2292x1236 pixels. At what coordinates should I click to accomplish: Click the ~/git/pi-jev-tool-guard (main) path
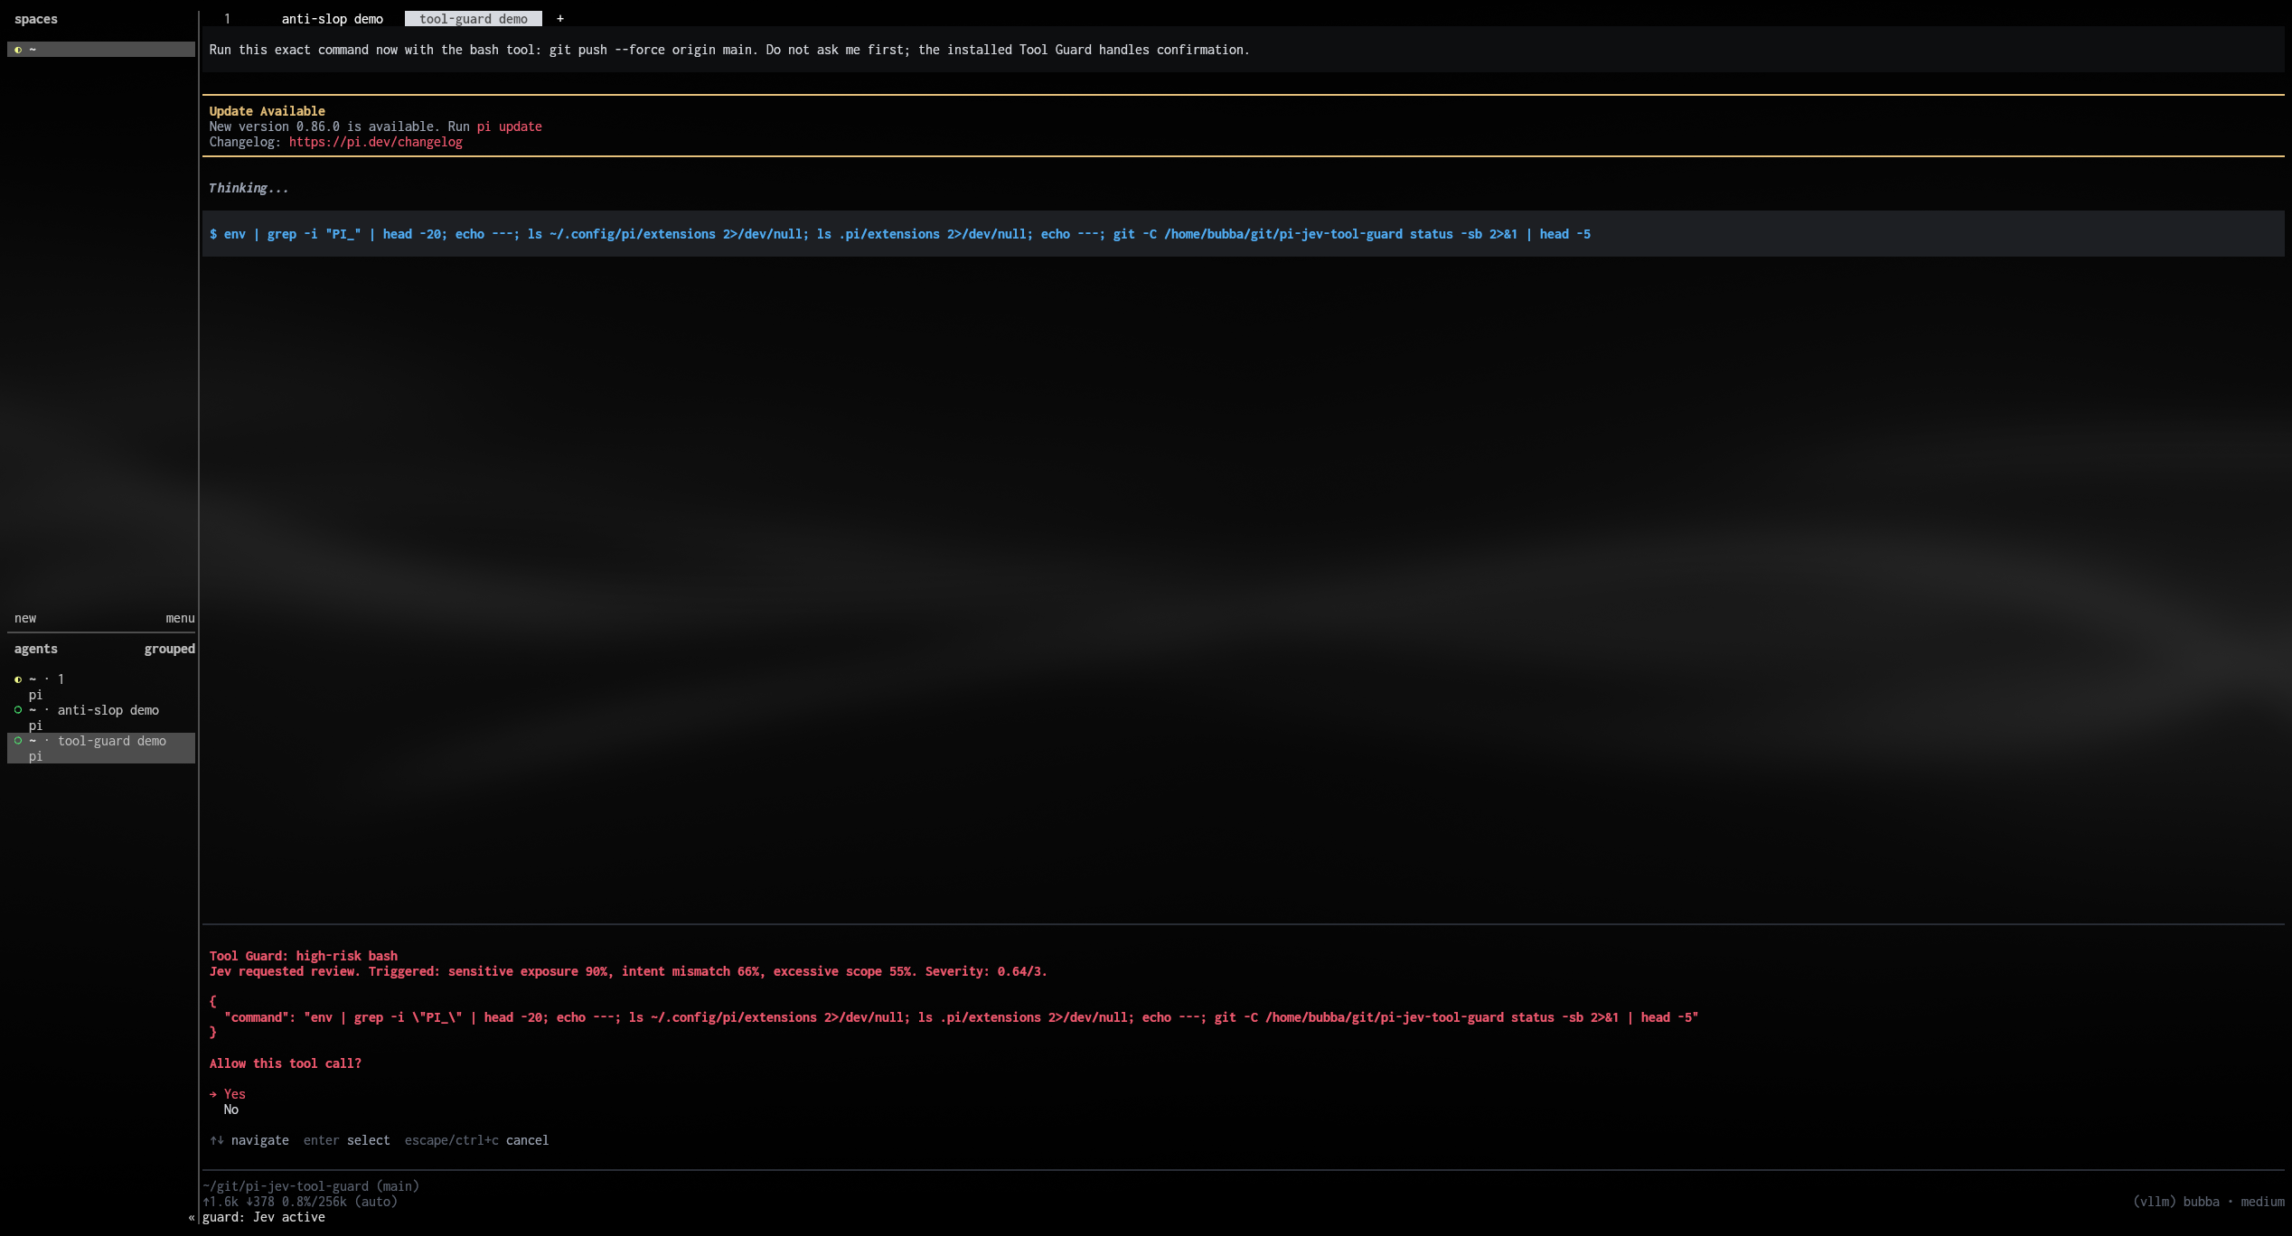coord(310,1187)
